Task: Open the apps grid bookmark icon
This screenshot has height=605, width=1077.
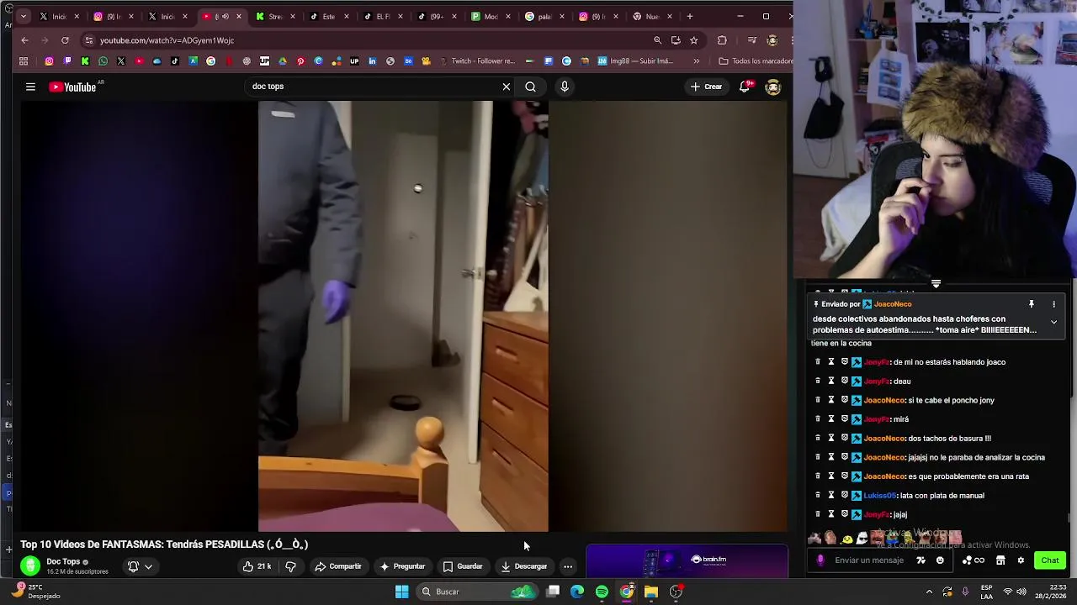Action: pyautogui.click(x=24, y=60)
